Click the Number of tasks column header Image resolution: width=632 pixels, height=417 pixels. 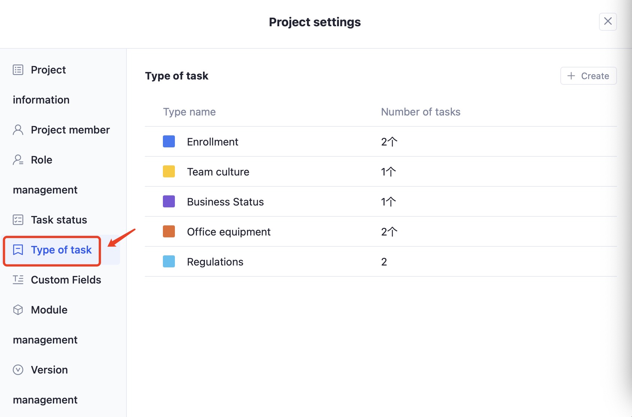tap(420, 112)
